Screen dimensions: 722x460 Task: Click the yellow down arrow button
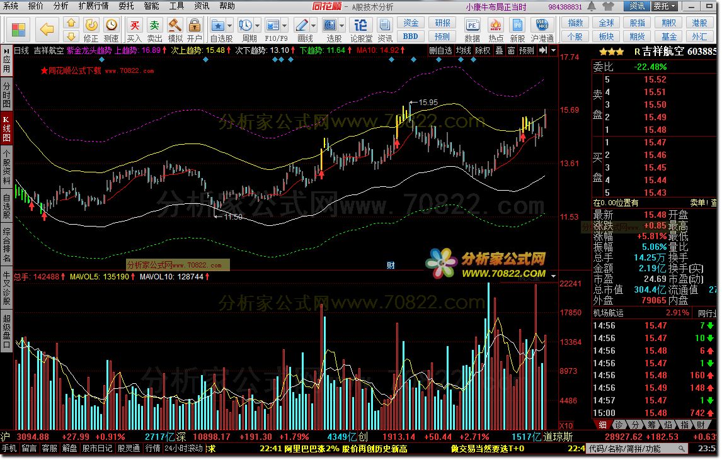pyautogui.click(x=71, y=36)
